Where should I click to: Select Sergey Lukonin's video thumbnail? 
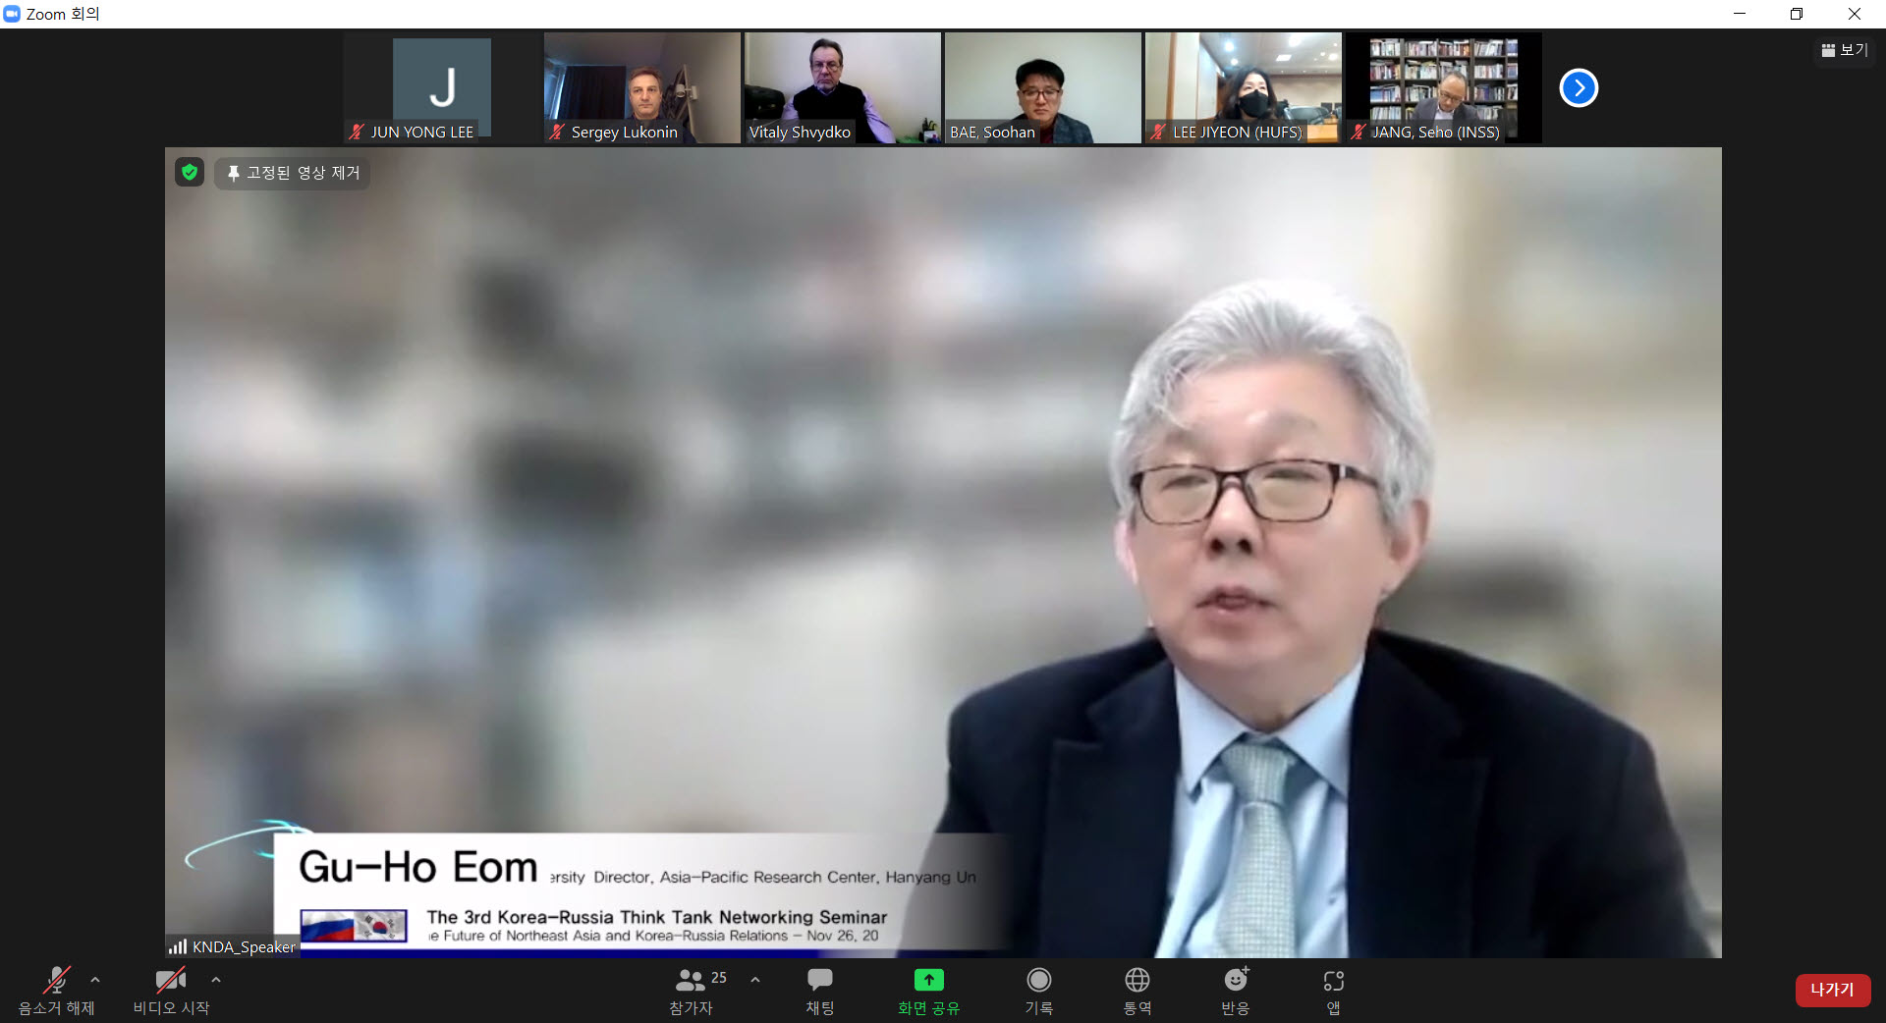[641, 88]
